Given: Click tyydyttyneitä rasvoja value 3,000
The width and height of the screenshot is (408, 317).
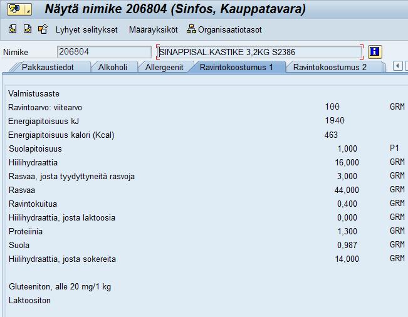Looking at the screenshot, I should 347,176.
